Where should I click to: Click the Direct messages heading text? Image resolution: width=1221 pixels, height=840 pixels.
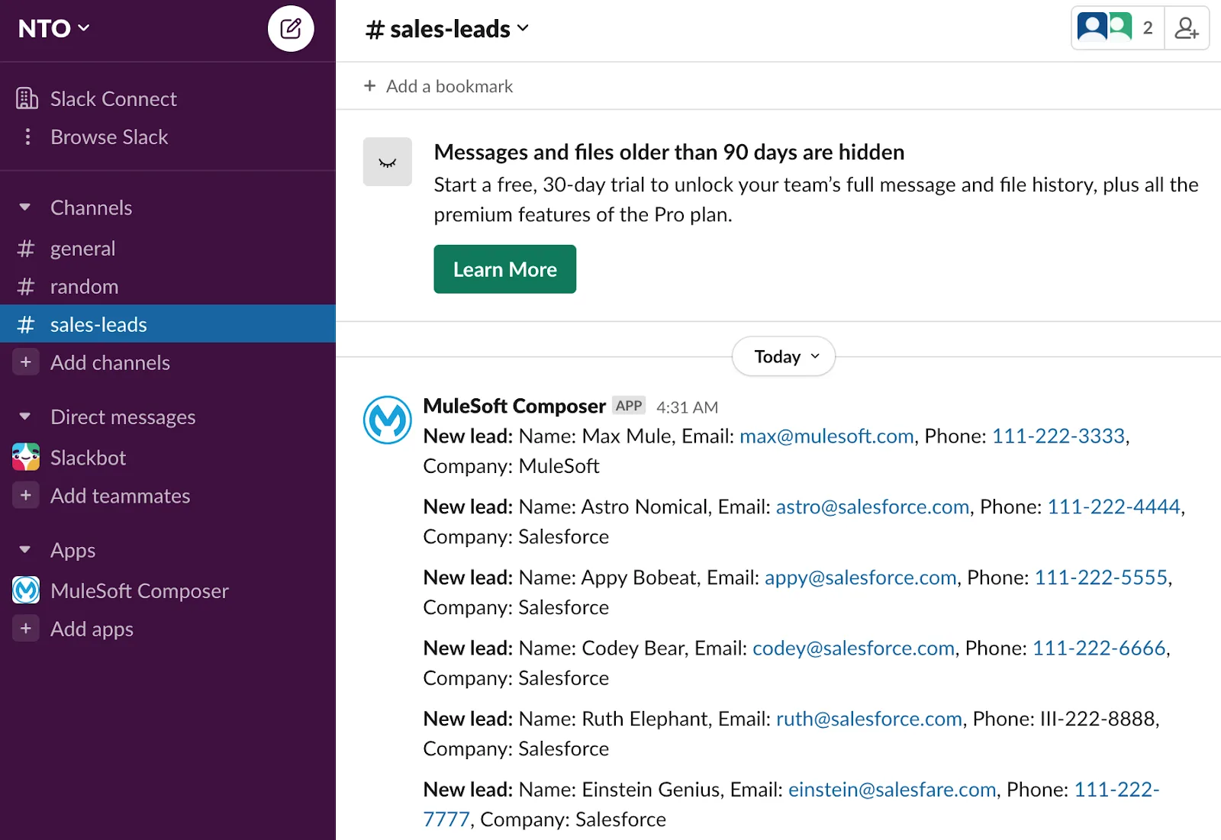coord(123,417)
